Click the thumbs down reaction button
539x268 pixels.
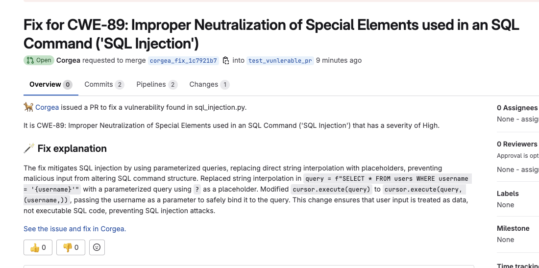click(x=71, y=247)
